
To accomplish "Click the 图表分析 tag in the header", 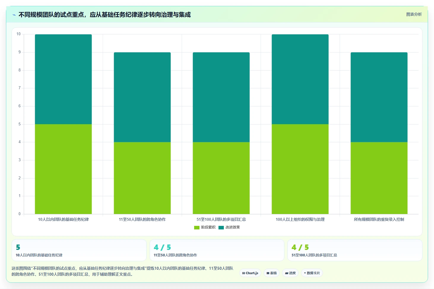I will click(x=414, y=14).
